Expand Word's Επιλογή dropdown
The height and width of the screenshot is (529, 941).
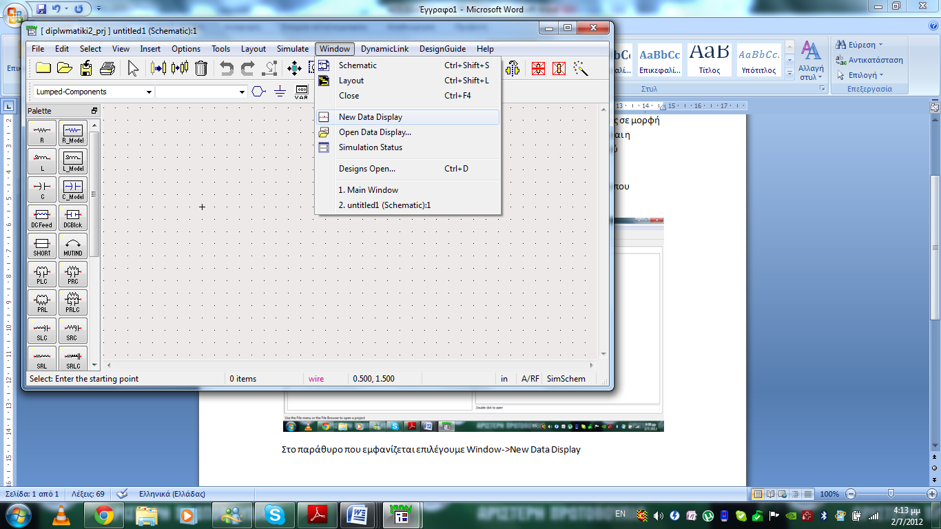(881, 75)
